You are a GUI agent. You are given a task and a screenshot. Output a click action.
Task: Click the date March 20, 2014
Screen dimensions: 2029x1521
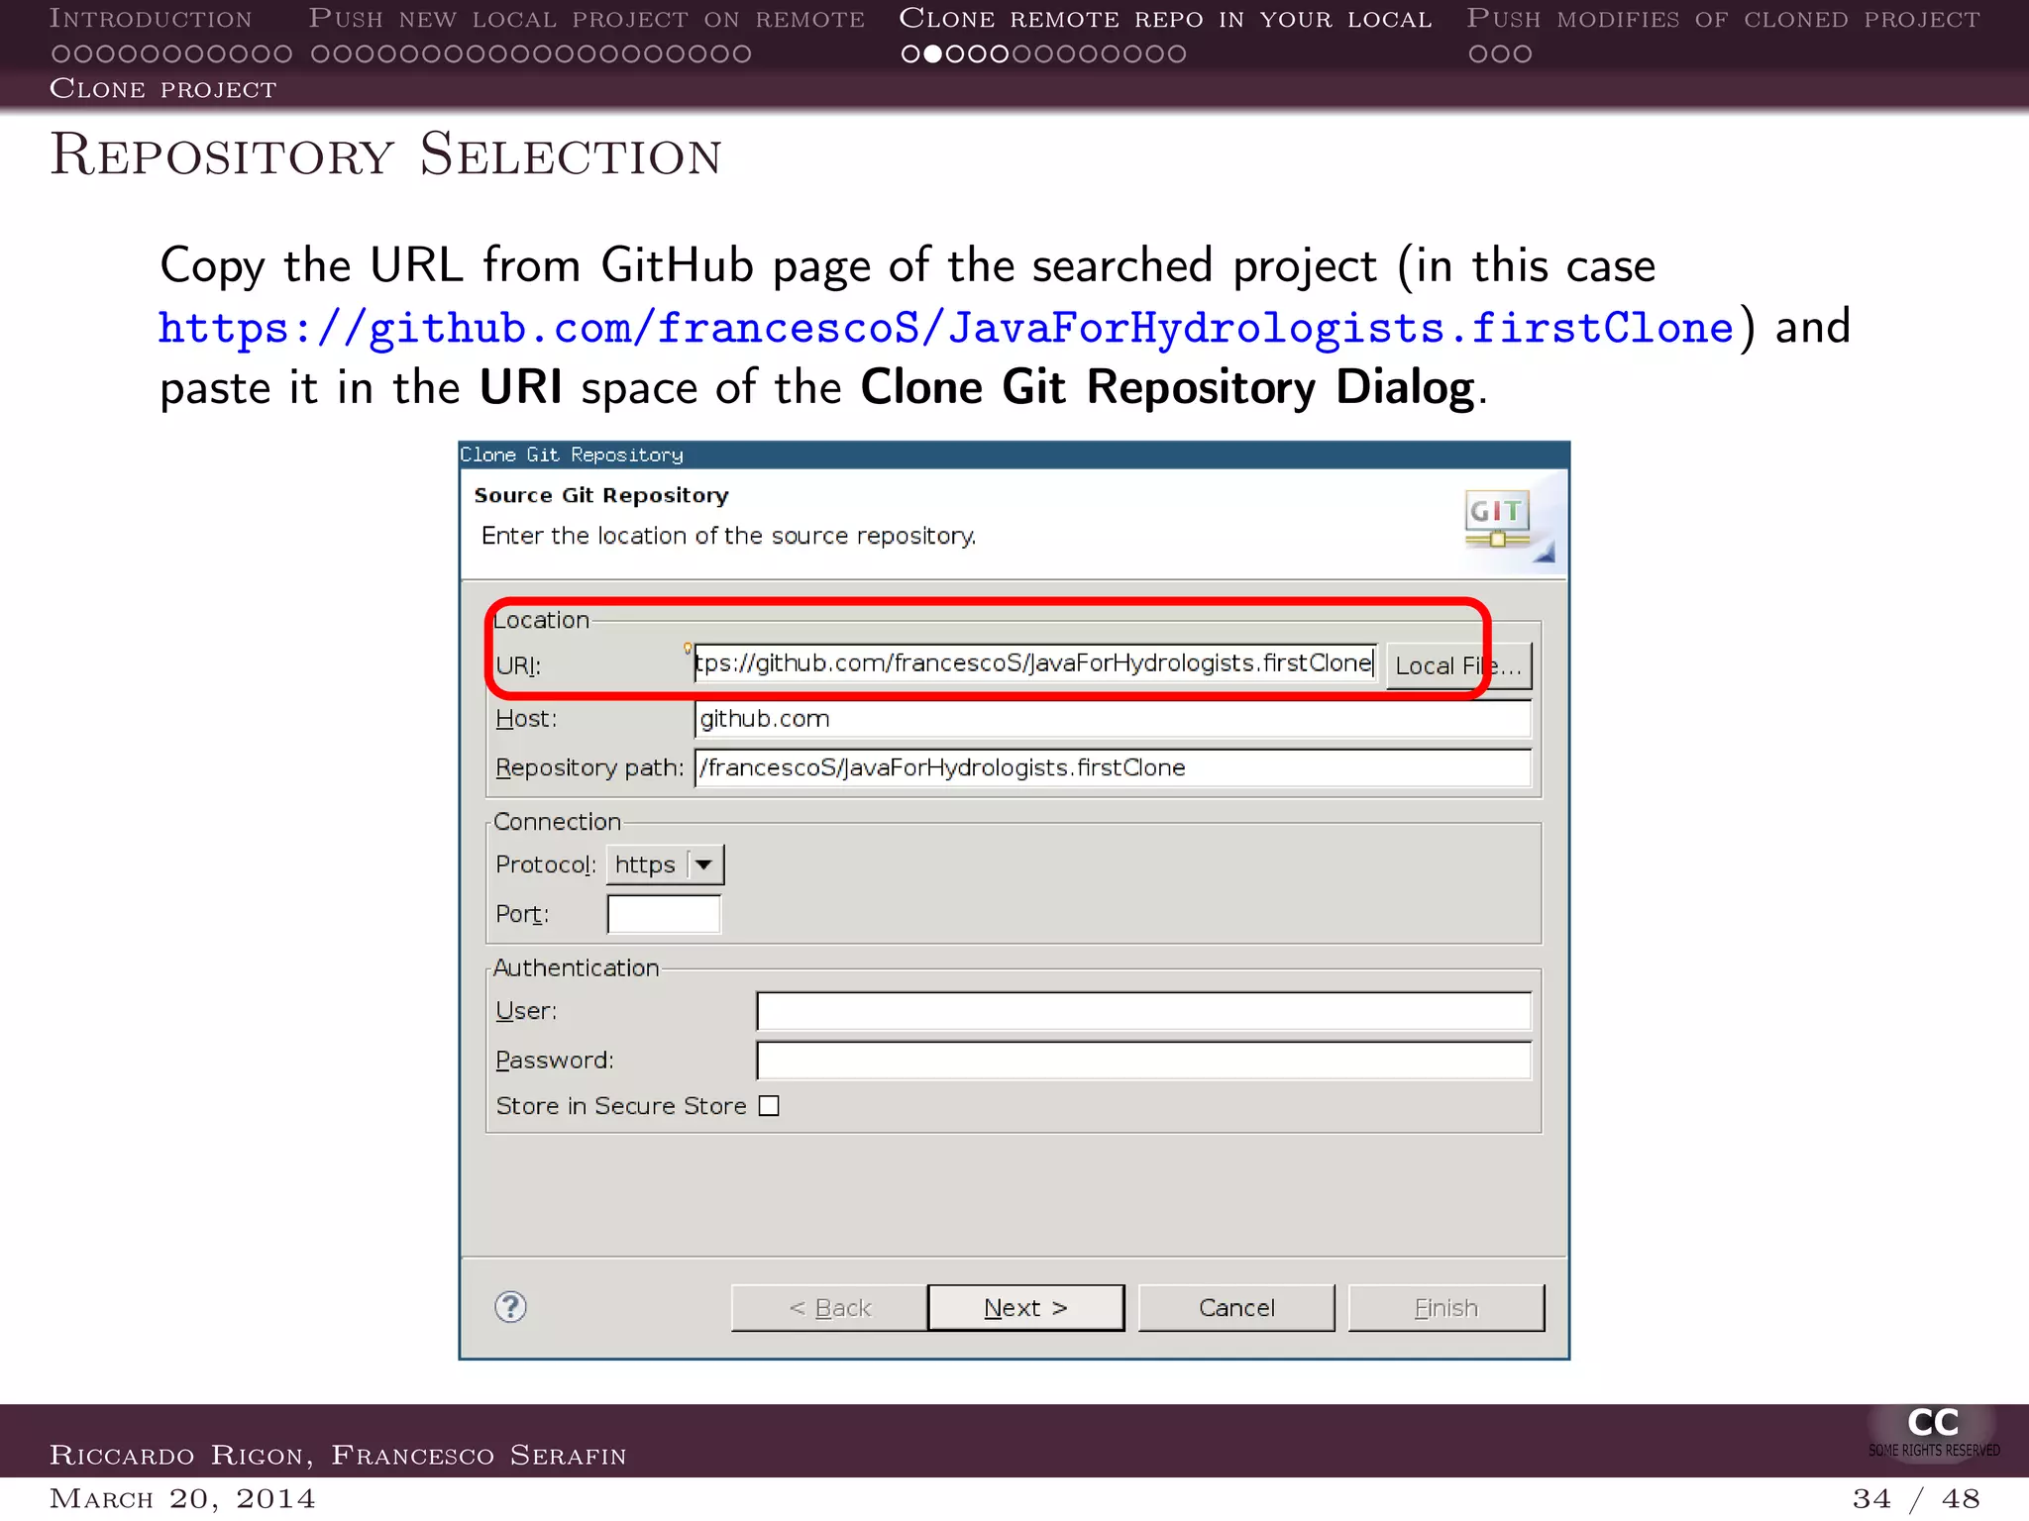pos(182,1498)
